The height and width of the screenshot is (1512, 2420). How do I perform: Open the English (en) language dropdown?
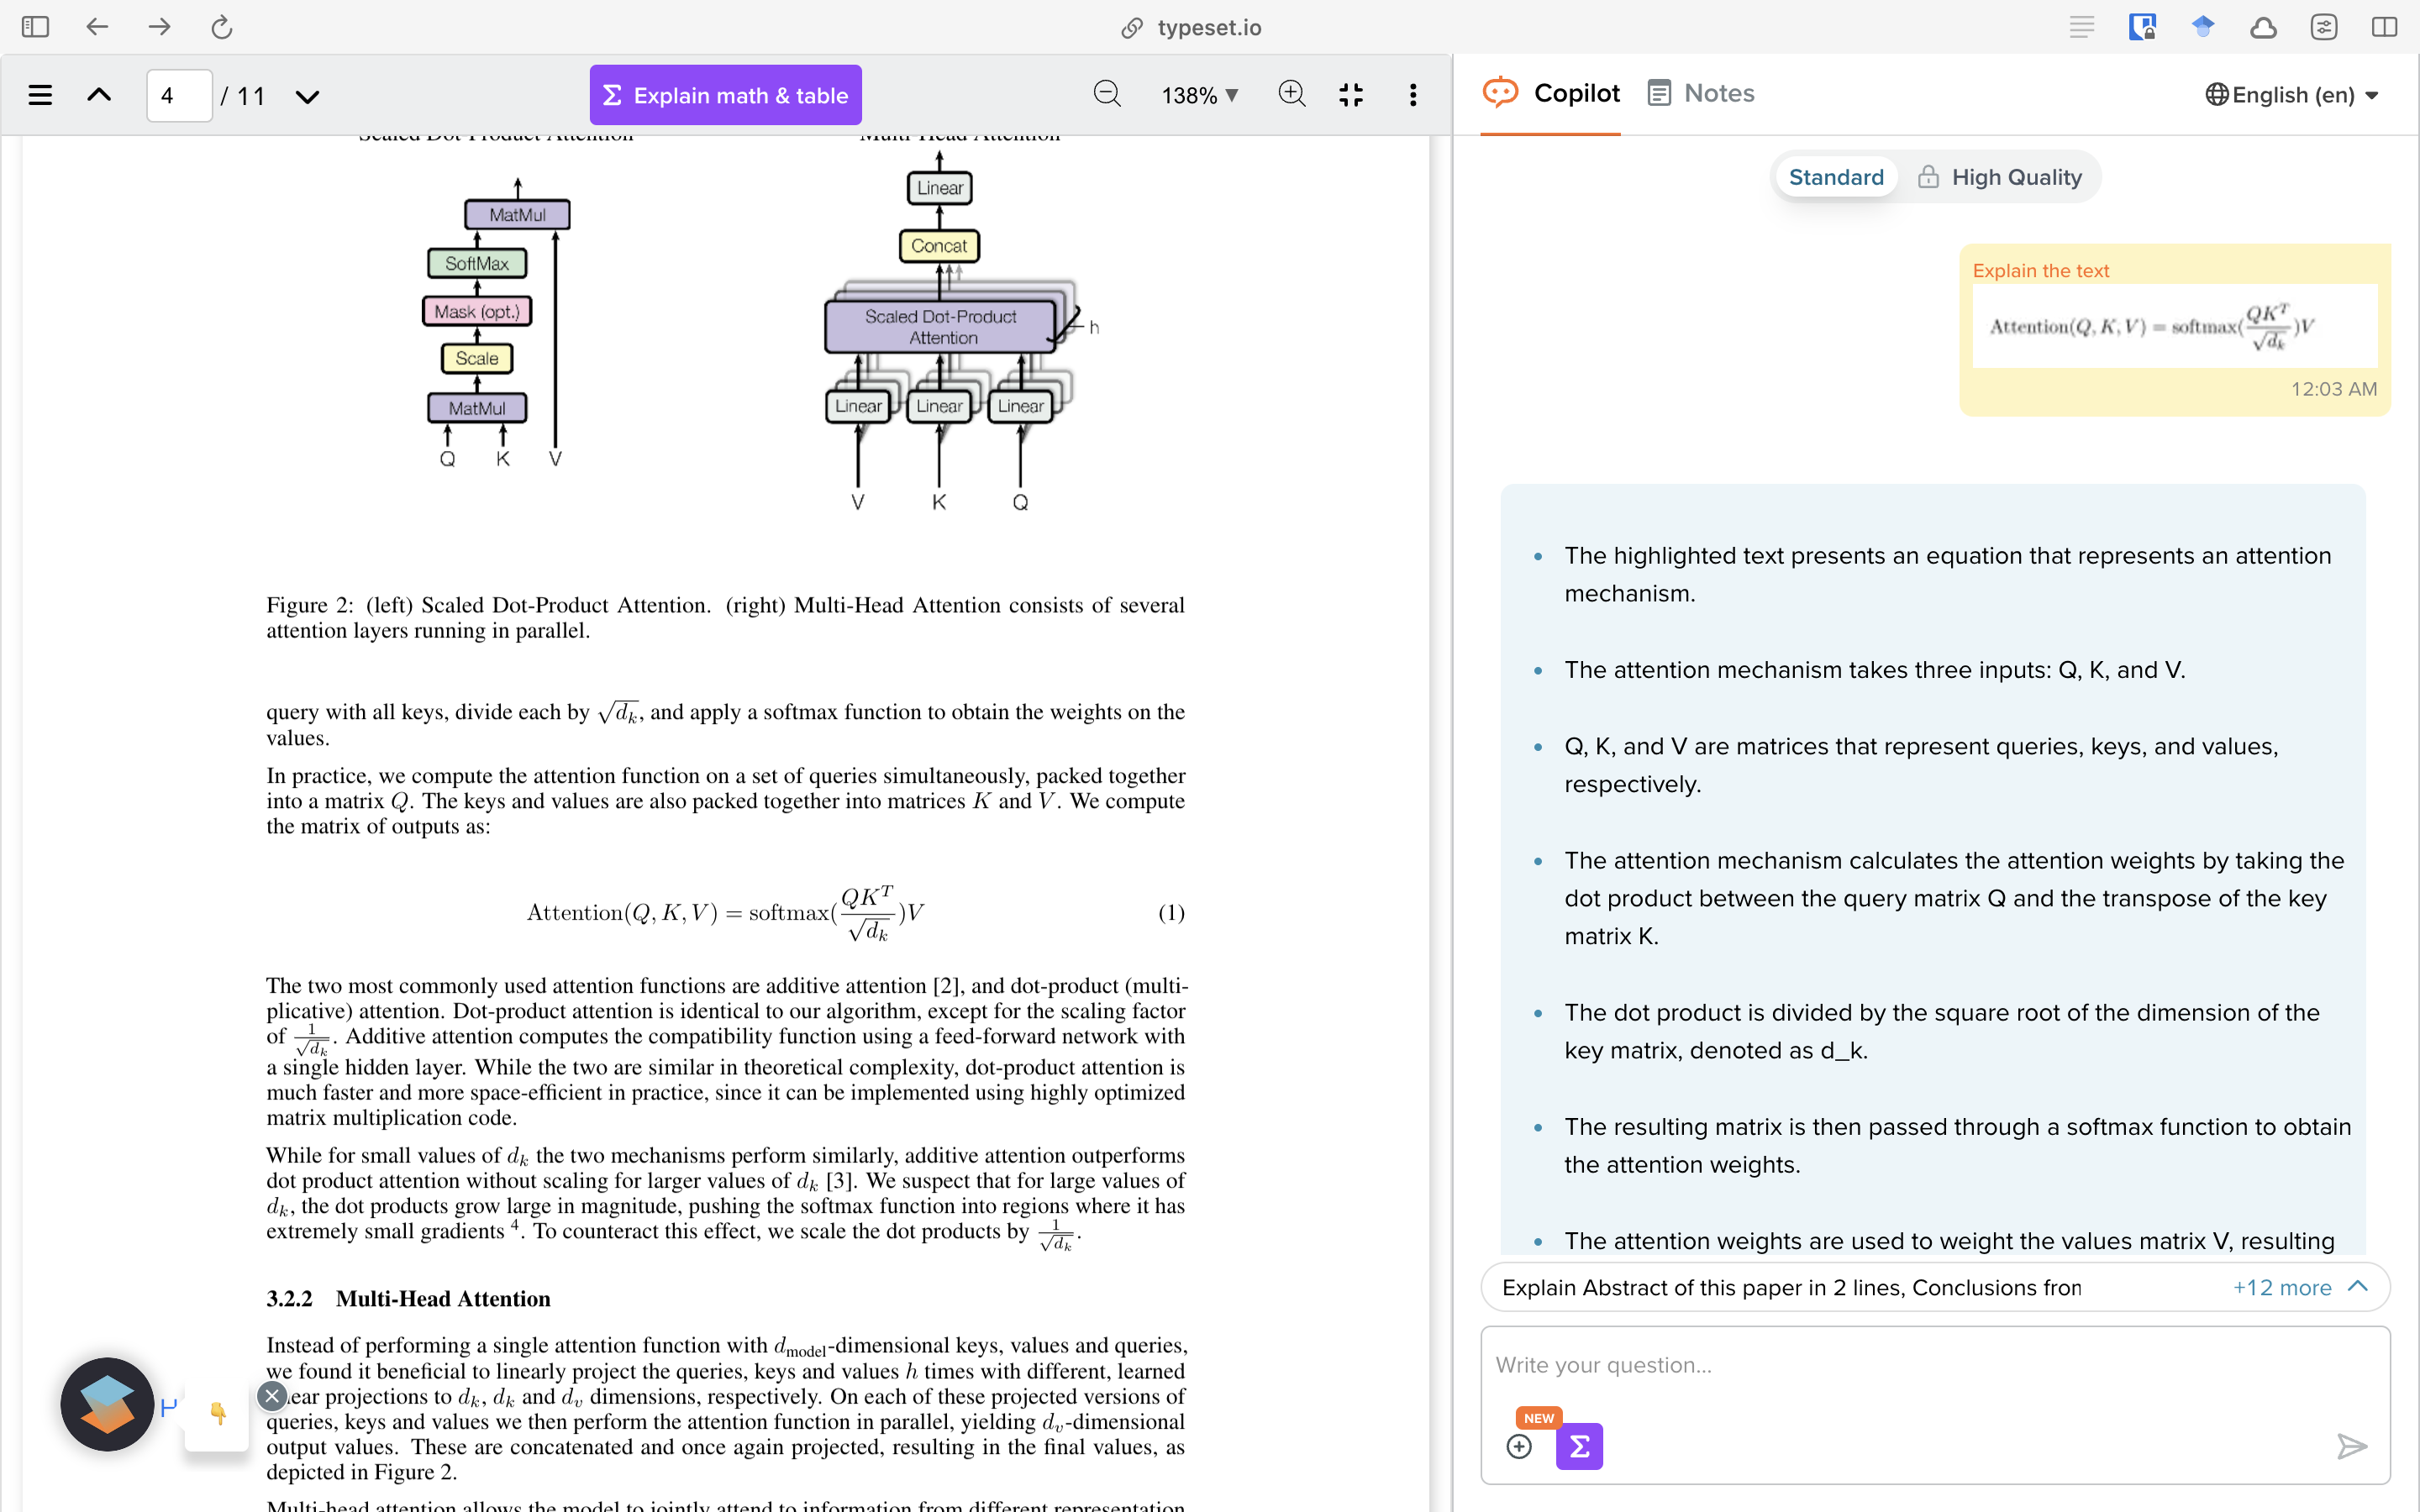(2291, 95)
